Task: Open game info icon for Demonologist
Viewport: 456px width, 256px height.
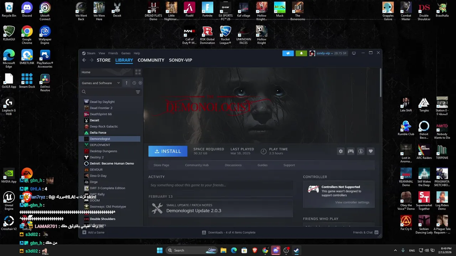Action: (x=361, y=151)
